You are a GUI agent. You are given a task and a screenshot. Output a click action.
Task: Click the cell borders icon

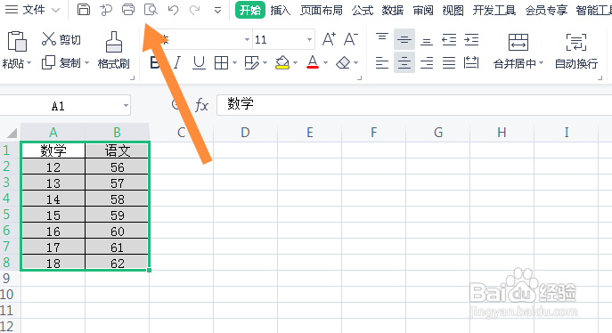pyautogui.click(x=221, y=63)
